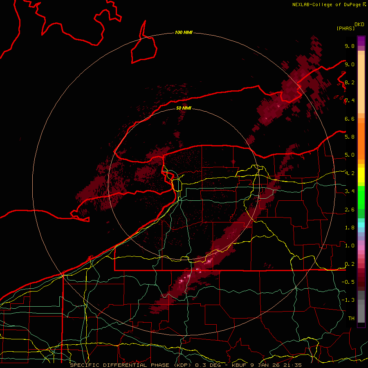Click the 50 NMI range ring label
Viewport: 368px width, 368px height.
click(x=184, y=108)
